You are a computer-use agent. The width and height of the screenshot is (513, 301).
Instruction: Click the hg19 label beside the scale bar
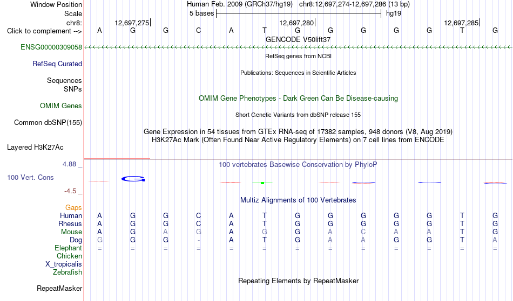[394, 13]
